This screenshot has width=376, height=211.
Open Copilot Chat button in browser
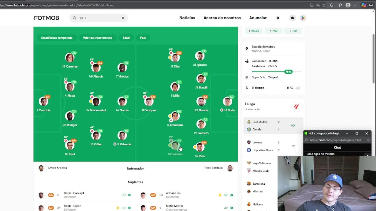[x=367, y=5]
